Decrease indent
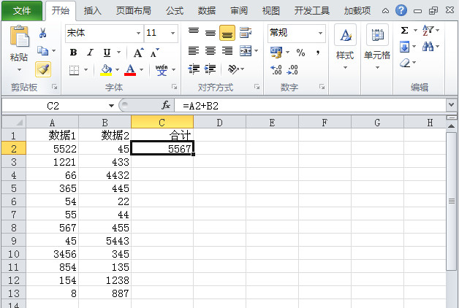 (x=194, y=69)
